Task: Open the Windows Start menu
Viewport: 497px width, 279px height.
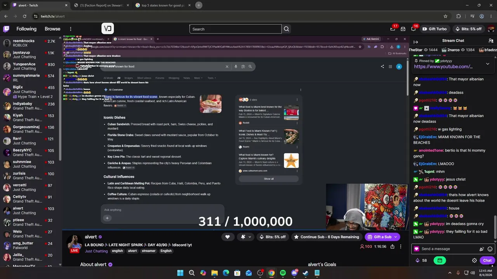Action: tap(180, 273)
